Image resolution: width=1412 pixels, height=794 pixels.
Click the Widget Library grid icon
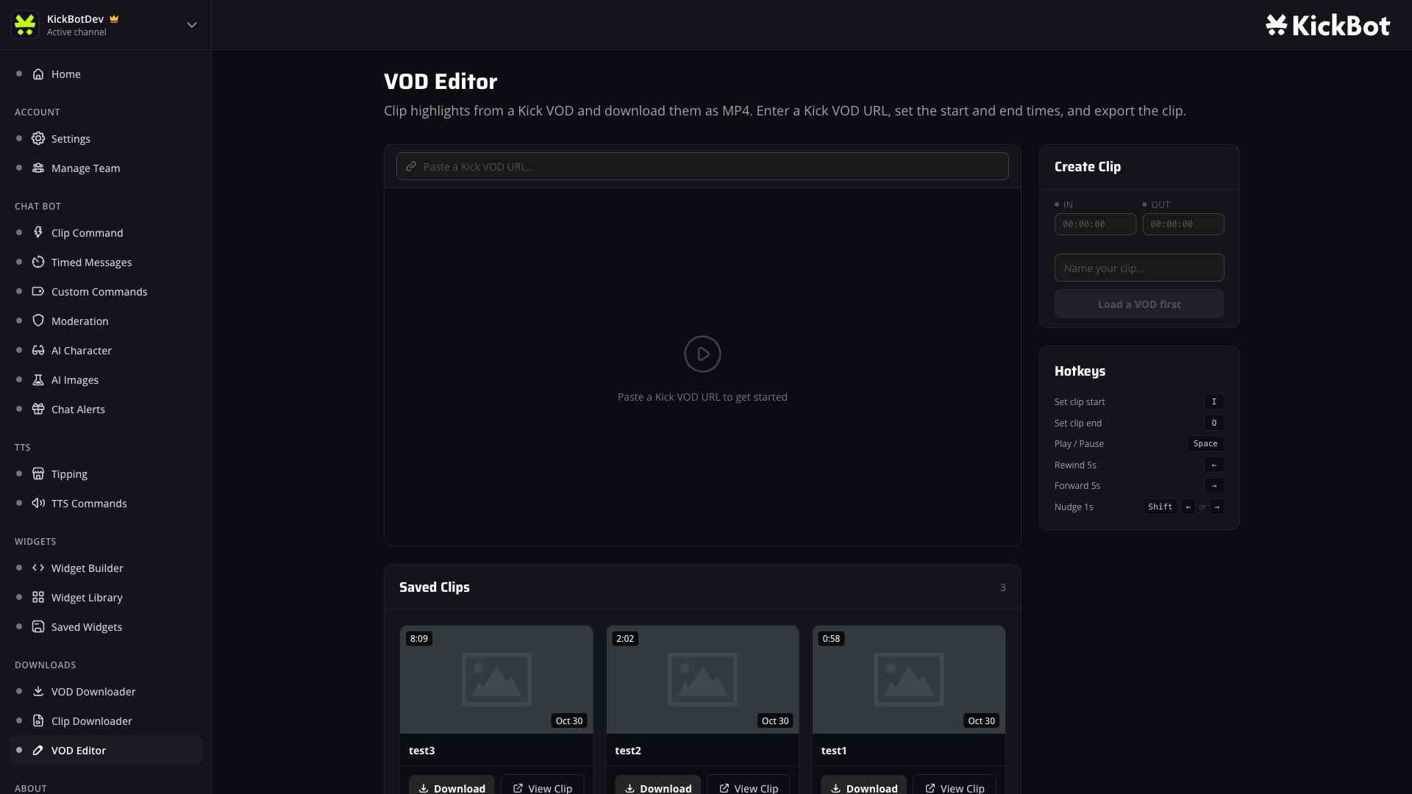(38, 598)
